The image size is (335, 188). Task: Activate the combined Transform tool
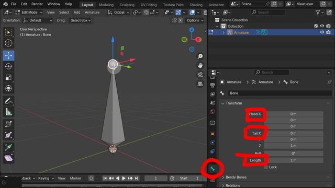click(8, 88)
